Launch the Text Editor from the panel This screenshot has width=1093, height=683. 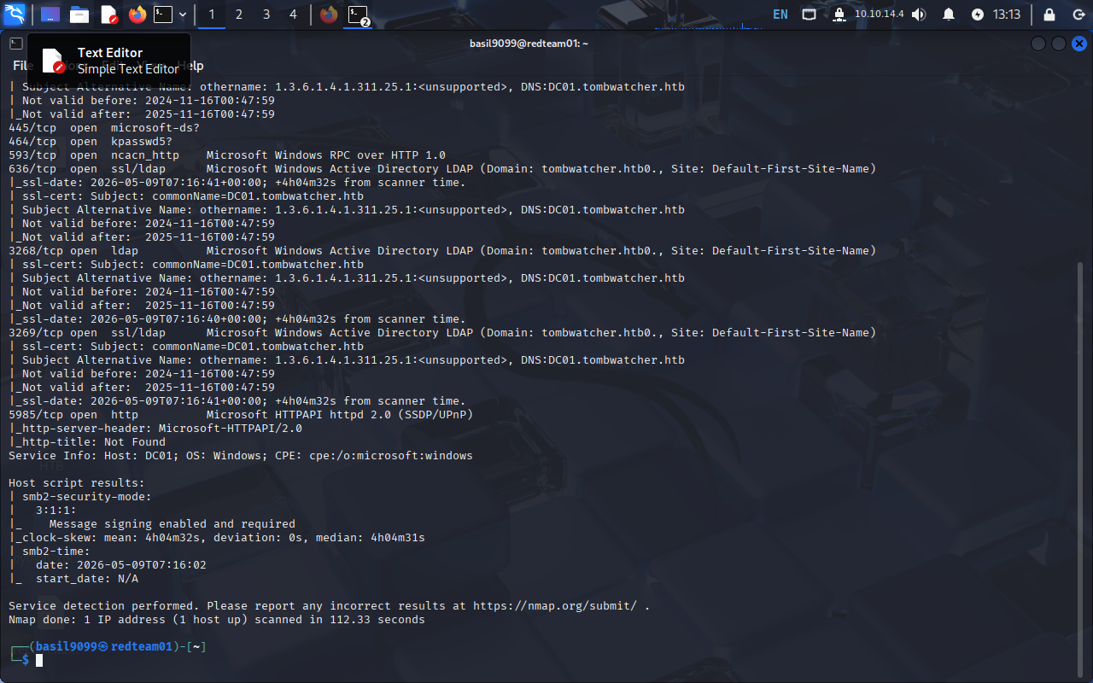(x=108, y=15)
